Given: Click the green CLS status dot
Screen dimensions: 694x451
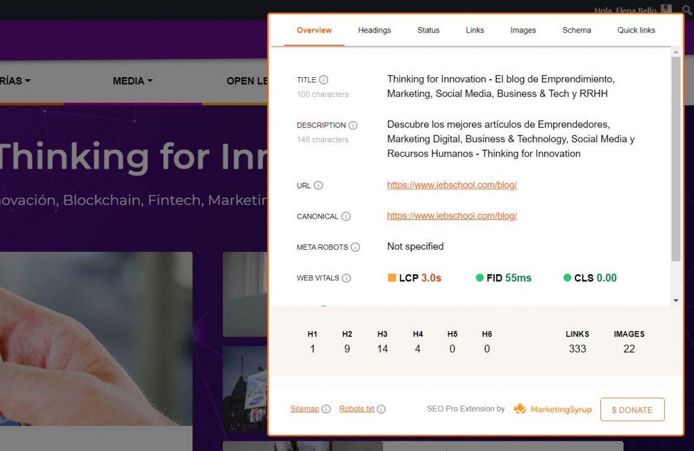Looking at the screenshot, I should pos(567,278).
